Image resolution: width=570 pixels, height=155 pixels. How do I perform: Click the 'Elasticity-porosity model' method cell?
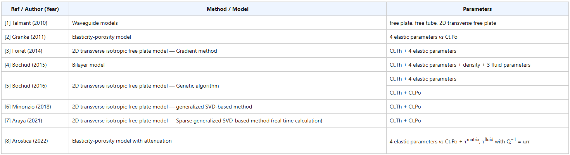(x=228, y=37)
